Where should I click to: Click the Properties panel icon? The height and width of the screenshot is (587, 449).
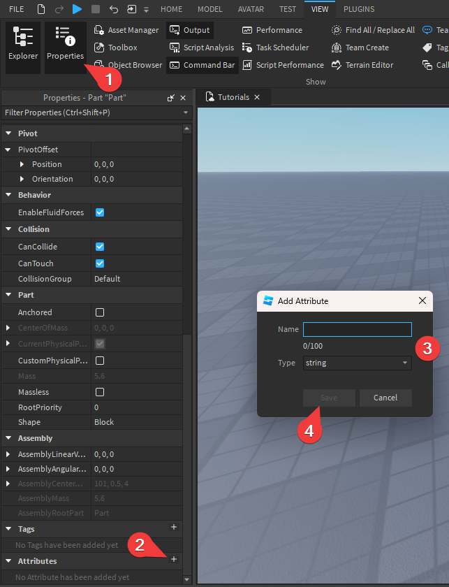coord(65,46)
